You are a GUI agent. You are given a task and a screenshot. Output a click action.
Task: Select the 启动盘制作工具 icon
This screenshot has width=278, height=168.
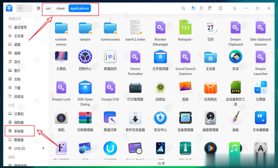tap(235, 87)
